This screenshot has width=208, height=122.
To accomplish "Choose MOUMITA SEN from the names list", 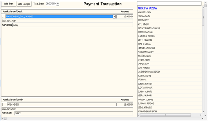I will tap(144, 12).
